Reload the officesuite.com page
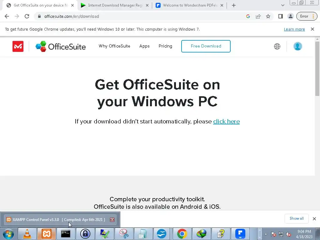This screenshot has width=320, height=240. (27, 16)
